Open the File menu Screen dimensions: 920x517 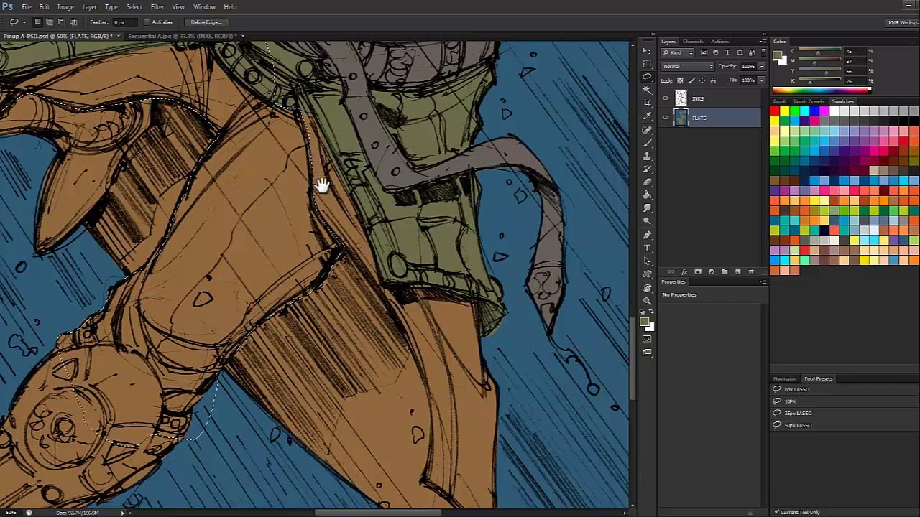[26, 6]
